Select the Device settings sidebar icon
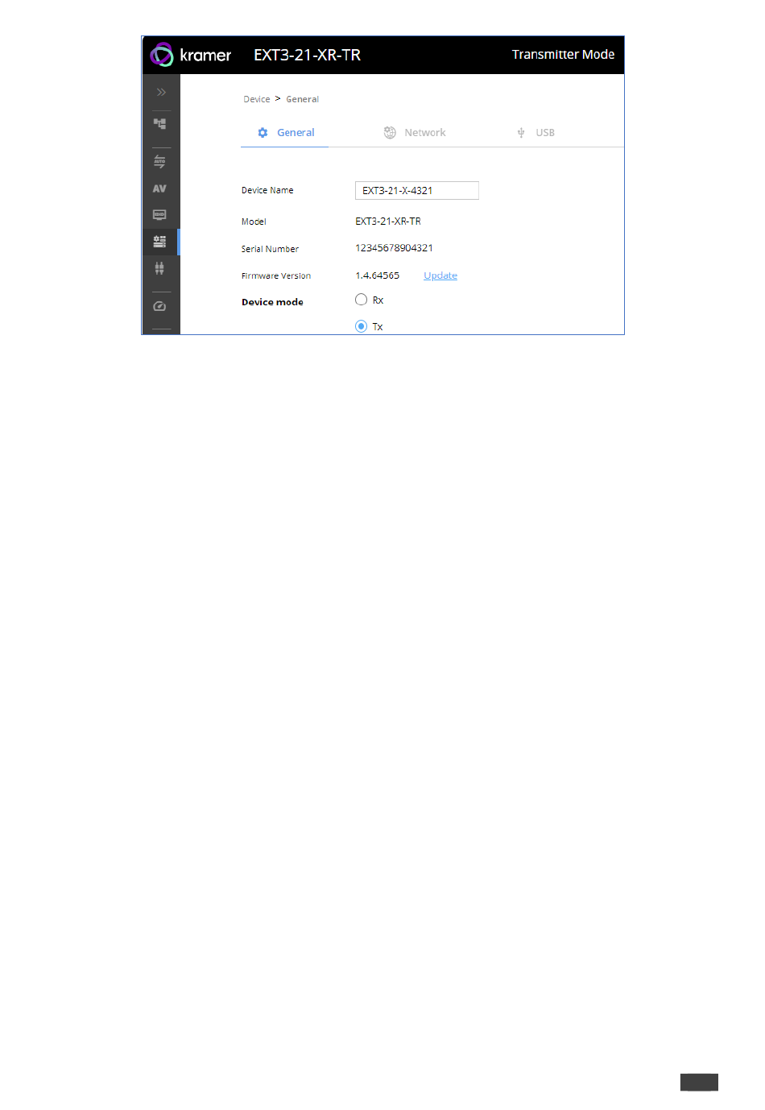 159,241
